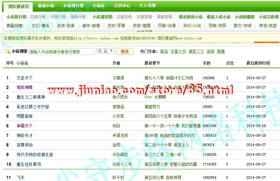
Task: Open 周推荐榜 link
Action: tap(164, 17)
